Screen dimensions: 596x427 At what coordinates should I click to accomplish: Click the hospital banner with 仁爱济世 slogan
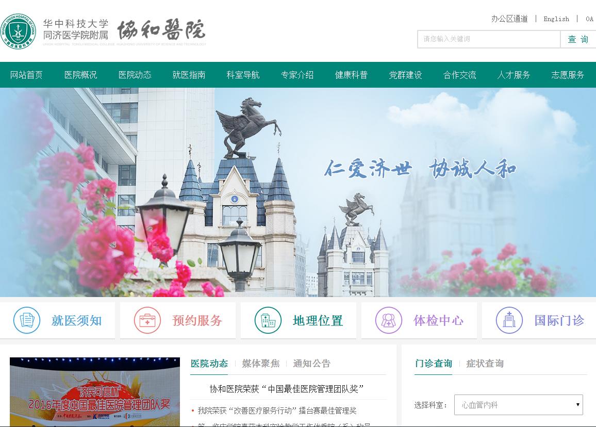pyautogui.click(x=298, y=192)
